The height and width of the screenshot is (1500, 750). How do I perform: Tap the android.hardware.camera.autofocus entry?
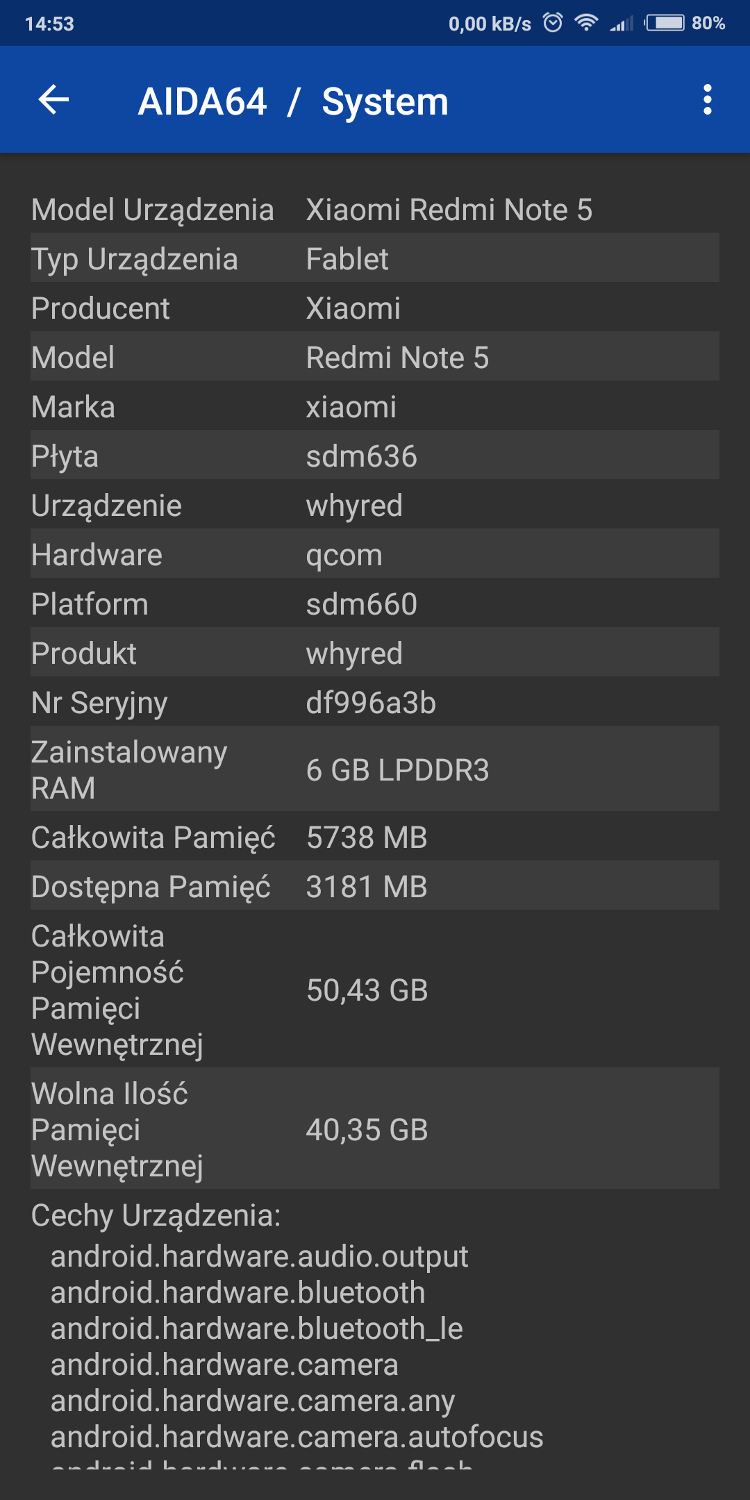[297, 1437]
